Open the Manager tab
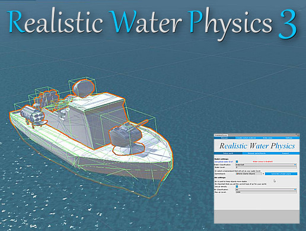The image size is (306, 231). coord(225,138)
